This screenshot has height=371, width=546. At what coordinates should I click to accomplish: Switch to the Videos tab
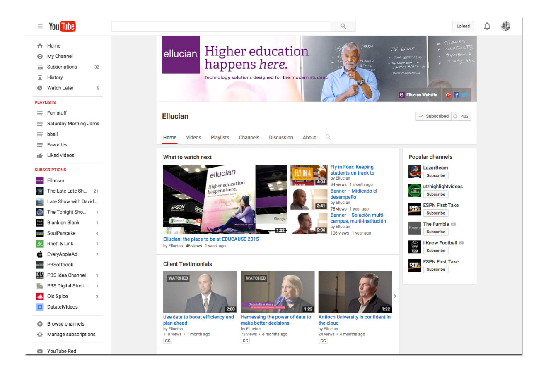click(193, 138)
